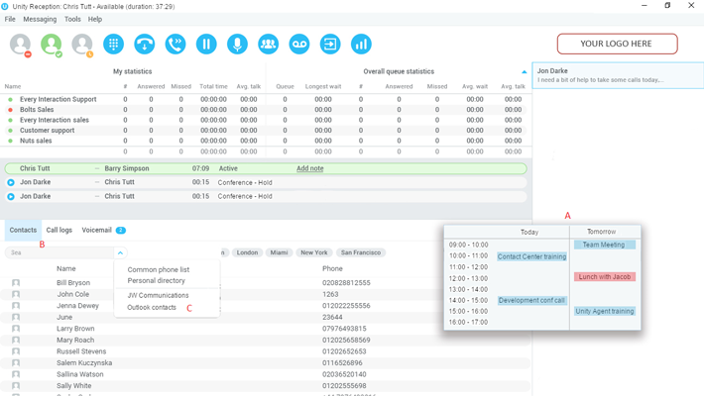704x396 pixels.
Task: Collapse the contact search directory dropdown
Action: (120, 252)
